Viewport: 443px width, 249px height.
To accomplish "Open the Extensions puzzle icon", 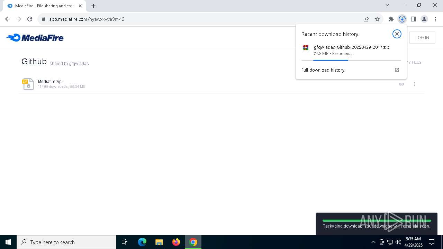I will point(391,19).
